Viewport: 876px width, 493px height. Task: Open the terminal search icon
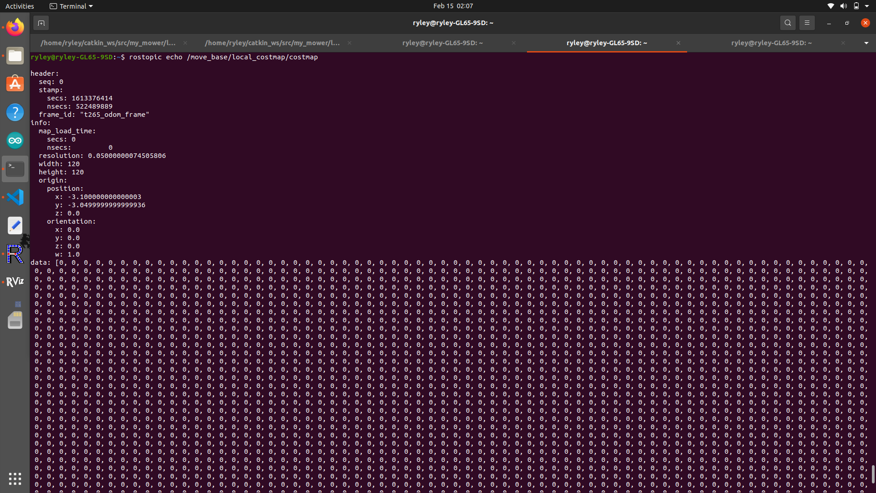(x=787, y=23)
